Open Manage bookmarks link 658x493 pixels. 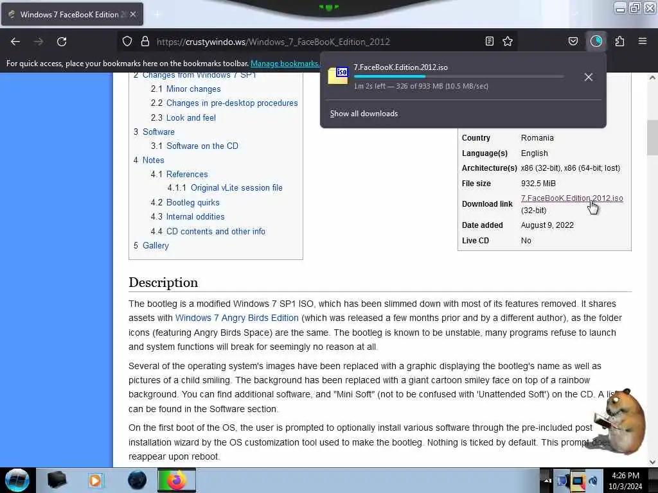(x=285, y=64)
